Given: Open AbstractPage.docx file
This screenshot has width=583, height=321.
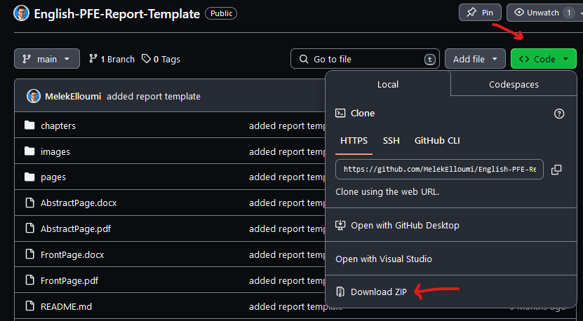Looking at the screenshot, I should pyautogui.click(x=79, y=203).
